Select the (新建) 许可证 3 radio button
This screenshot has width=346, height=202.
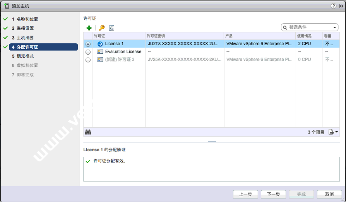click(x=88, y=60)
